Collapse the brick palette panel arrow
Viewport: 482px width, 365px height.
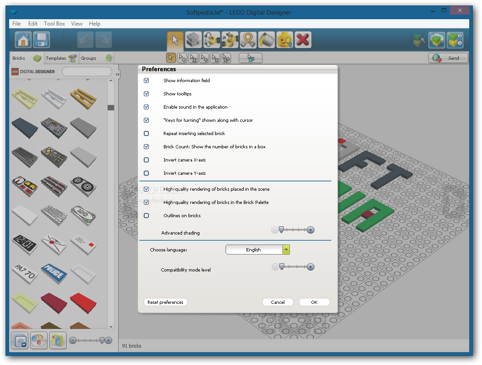(117, 74)
